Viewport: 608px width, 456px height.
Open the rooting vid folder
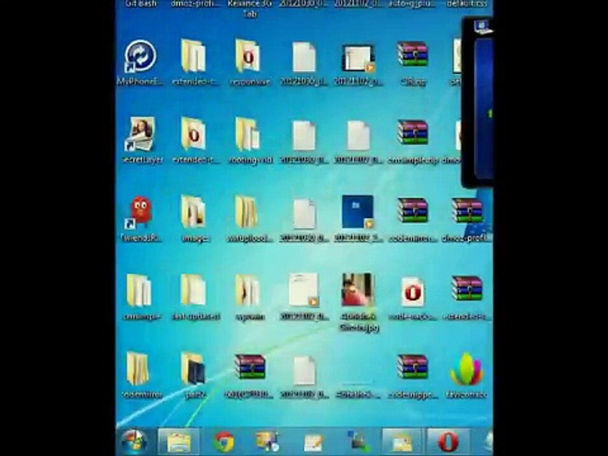(248, 134)
